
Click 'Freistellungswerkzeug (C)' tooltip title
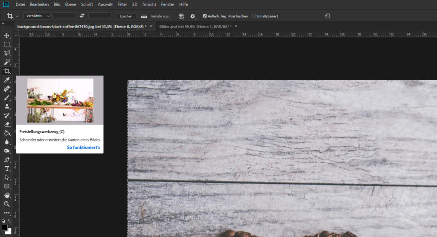pos(42,131)
